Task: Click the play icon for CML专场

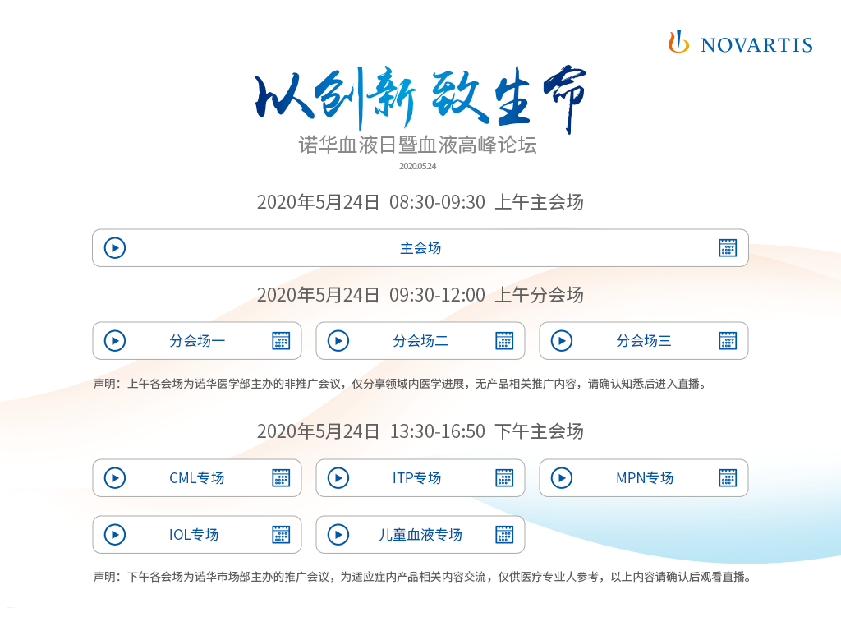Action: pos(115,478)
